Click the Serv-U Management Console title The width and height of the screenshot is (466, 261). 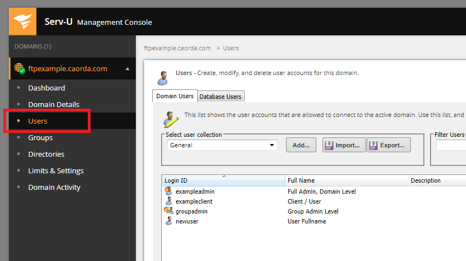[x=98, y=22]
